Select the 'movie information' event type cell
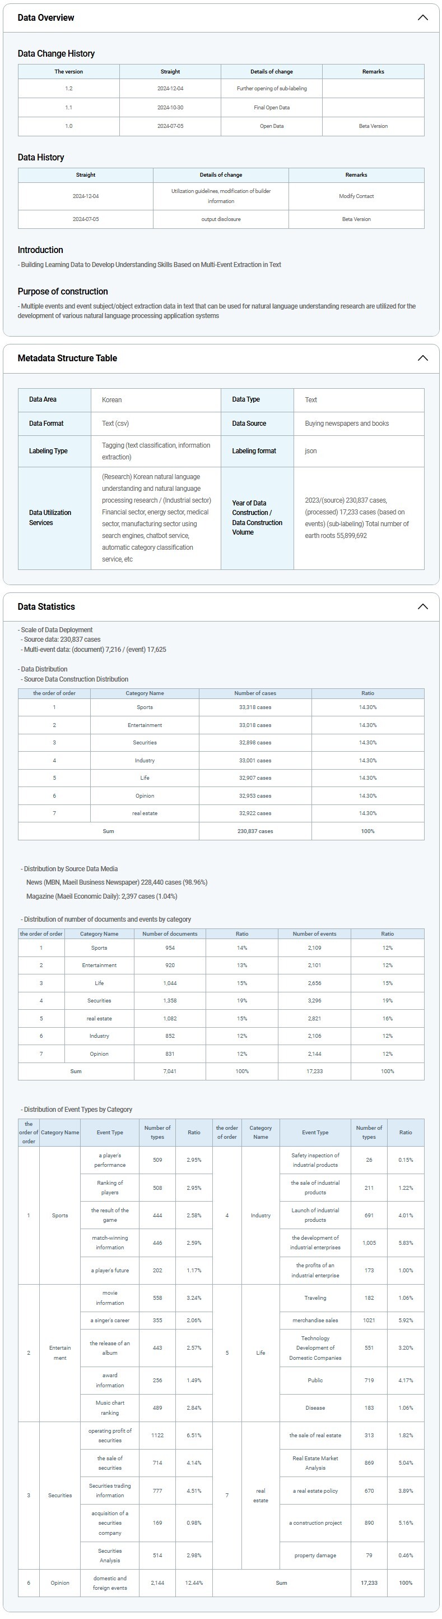The image size is (442, 1619). (x=110, y=1298)
